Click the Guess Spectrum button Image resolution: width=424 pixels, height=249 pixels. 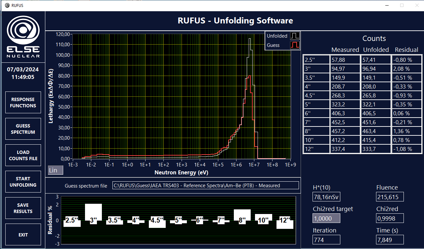[23, 129]
